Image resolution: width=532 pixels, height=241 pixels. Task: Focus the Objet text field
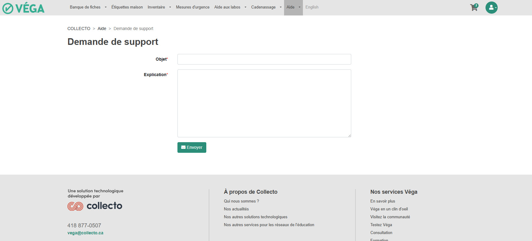[264, 59]
